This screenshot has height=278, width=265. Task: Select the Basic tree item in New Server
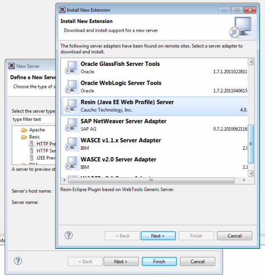point(35,137)
